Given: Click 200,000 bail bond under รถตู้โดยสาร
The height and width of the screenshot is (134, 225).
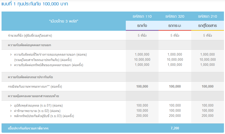Looking at the screenshot, I should 208,116.
